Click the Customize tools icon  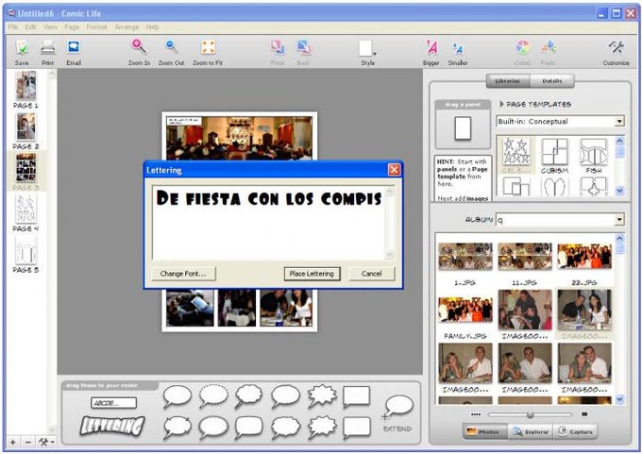[617, 48]
